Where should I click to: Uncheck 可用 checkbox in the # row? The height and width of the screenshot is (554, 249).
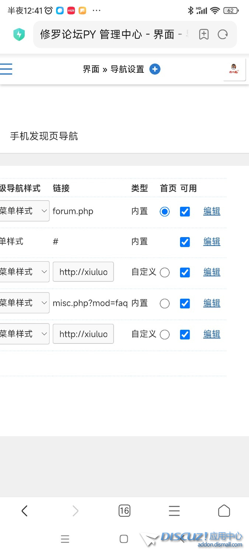185,242
